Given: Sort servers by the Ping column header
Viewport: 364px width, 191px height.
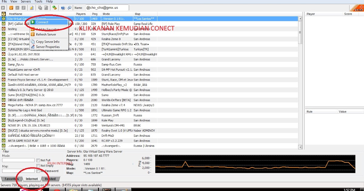Looking at the screenshot, I should click(x=96, y=14).
